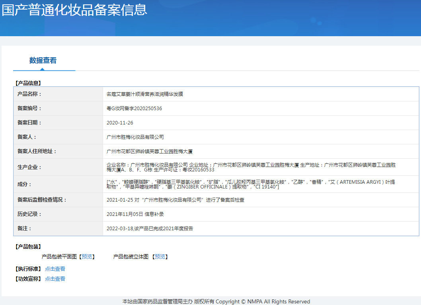This screenshot has height=305, width=421.
Task: Click the 备案人住所地址 row label
Action: [37, 152]
